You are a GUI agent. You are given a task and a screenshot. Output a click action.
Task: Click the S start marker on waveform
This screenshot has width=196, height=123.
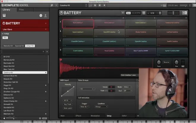(61, 60)
